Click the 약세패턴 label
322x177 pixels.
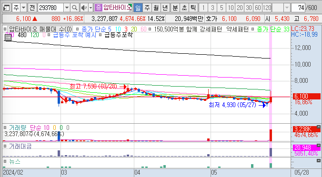pos(237,29)
